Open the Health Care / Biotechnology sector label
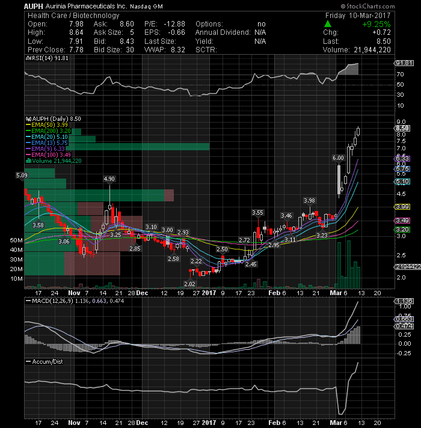Viewport: 421px width, 428px height. [x=73, y=16]
